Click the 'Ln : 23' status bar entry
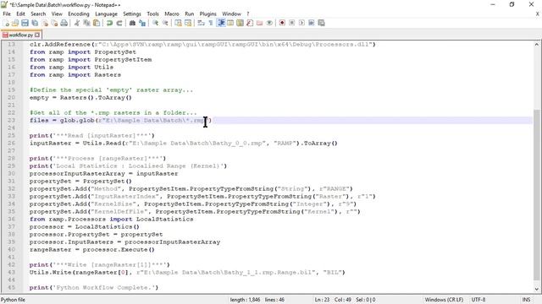 [x=322, y=300]
